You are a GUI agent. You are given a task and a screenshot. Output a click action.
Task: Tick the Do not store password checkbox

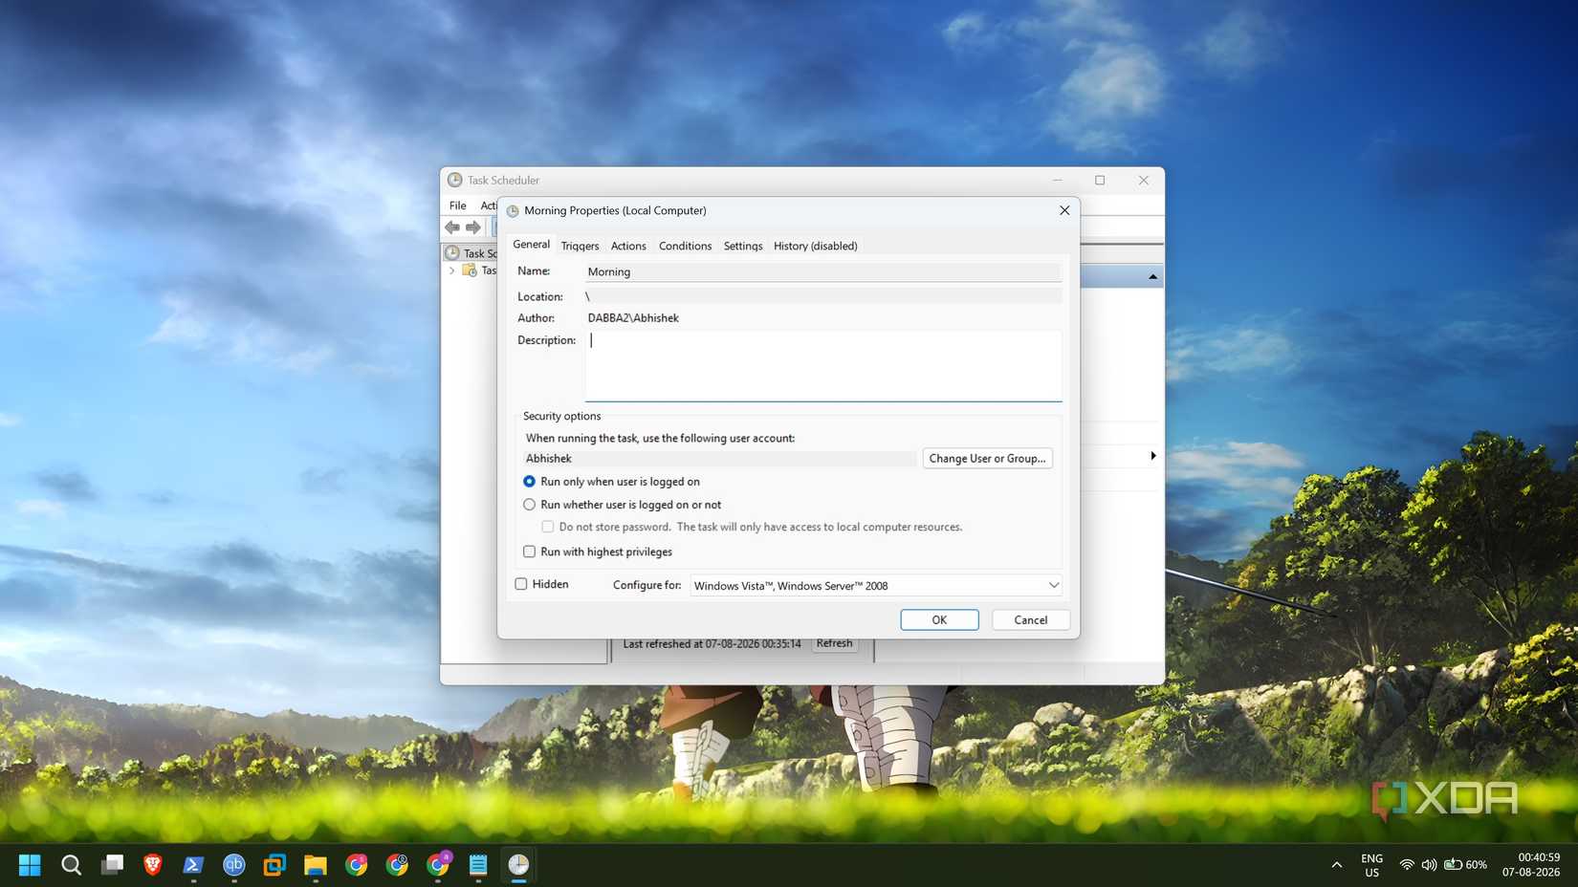point(548,527)
